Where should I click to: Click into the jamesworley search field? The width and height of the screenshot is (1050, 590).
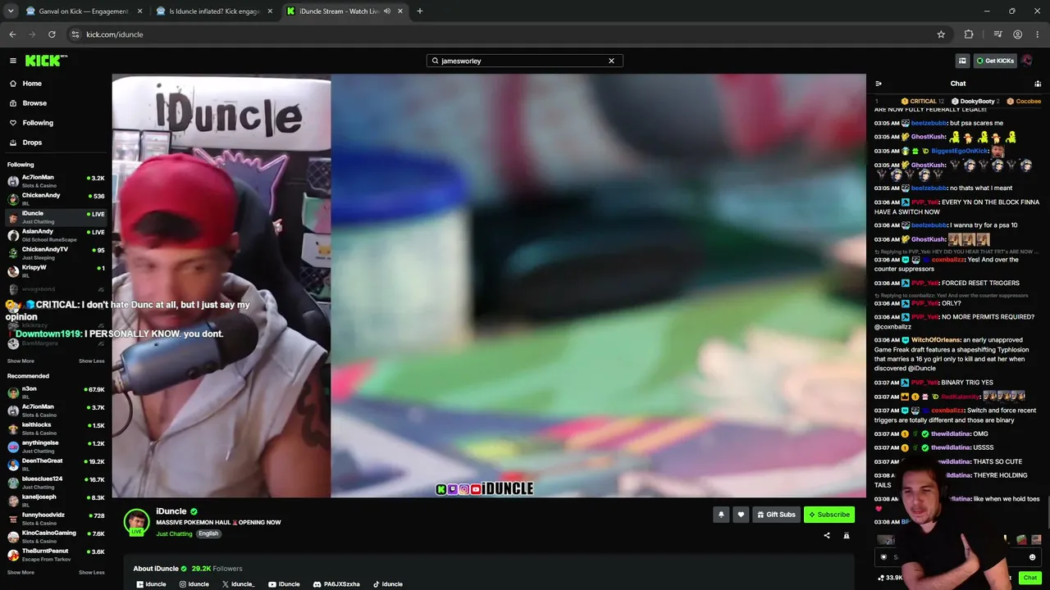524,61
